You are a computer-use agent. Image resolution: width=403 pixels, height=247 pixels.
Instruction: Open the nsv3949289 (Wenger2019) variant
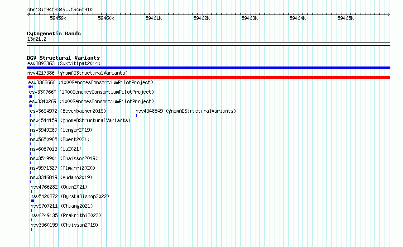point(61,130)
